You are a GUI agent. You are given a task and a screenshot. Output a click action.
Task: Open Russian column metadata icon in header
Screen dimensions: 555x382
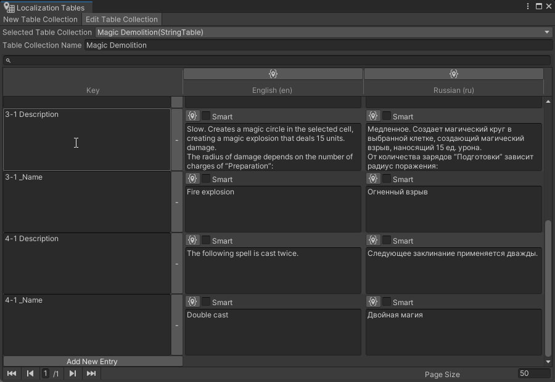click(453, 74)
